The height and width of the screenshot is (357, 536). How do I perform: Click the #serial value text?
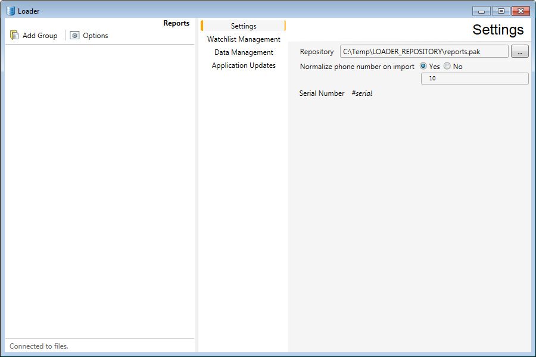[x=362, y=93]
